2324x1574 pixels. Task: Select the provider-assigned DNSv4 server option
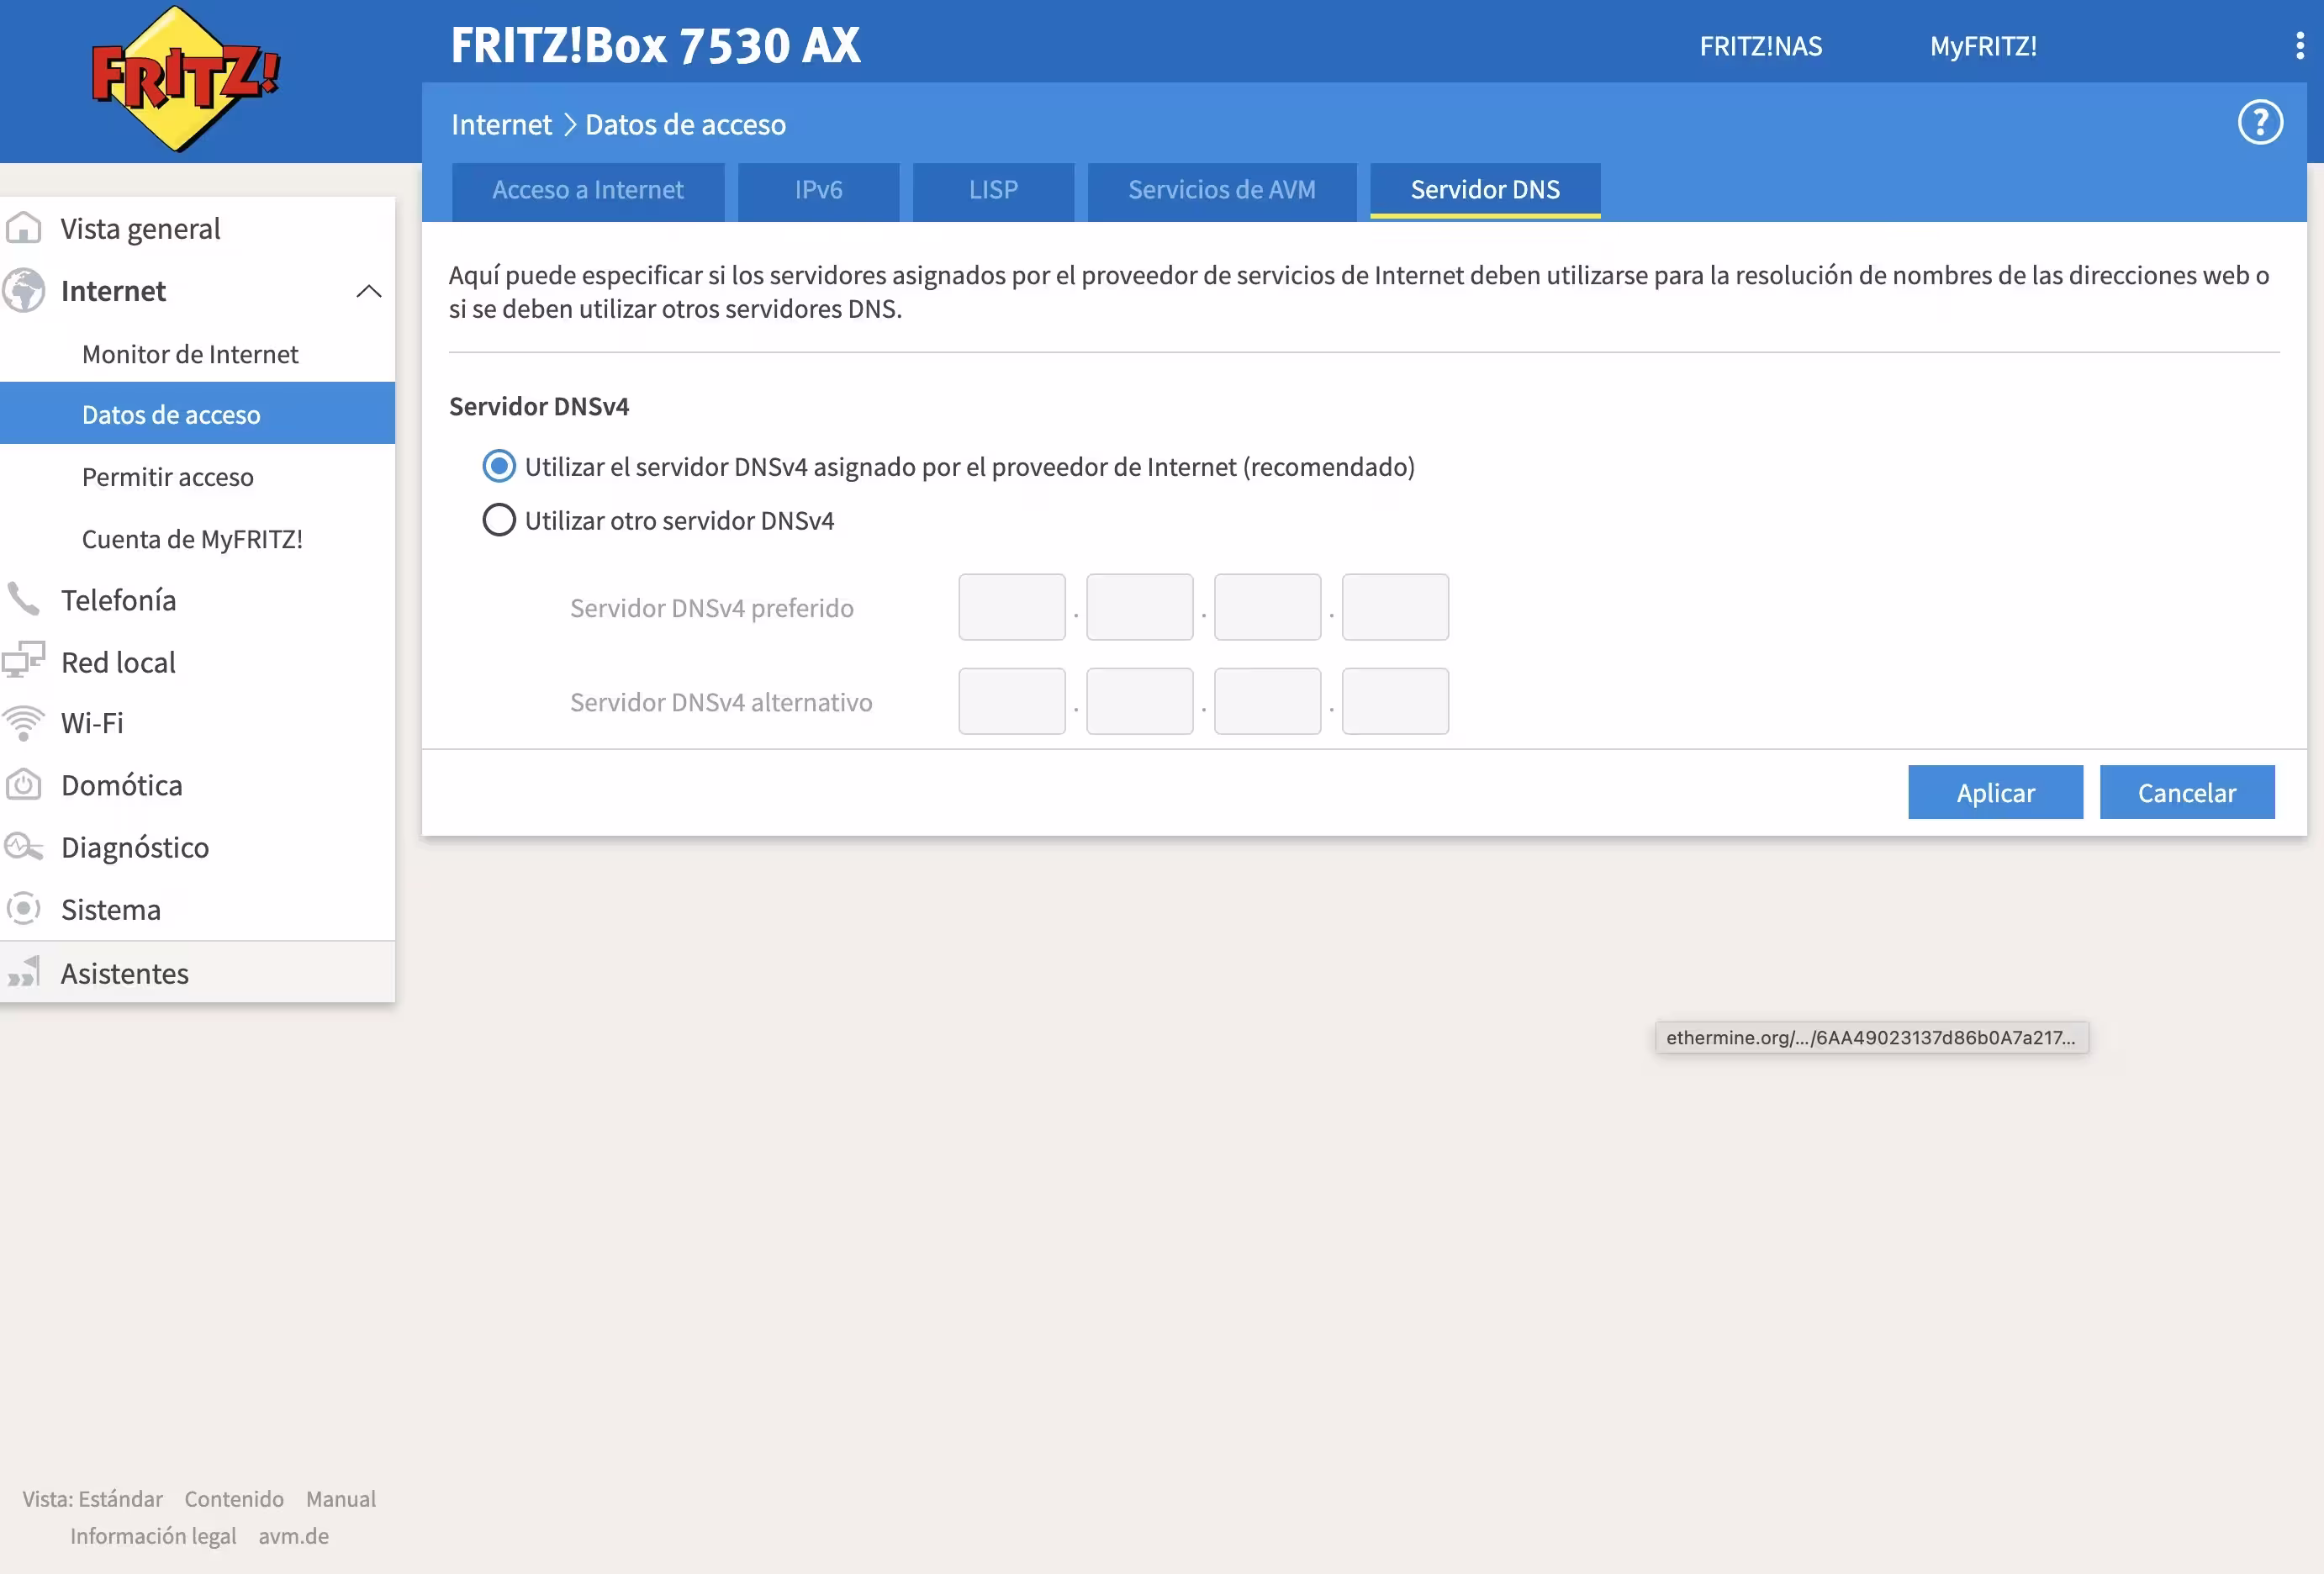coord(499,466)
